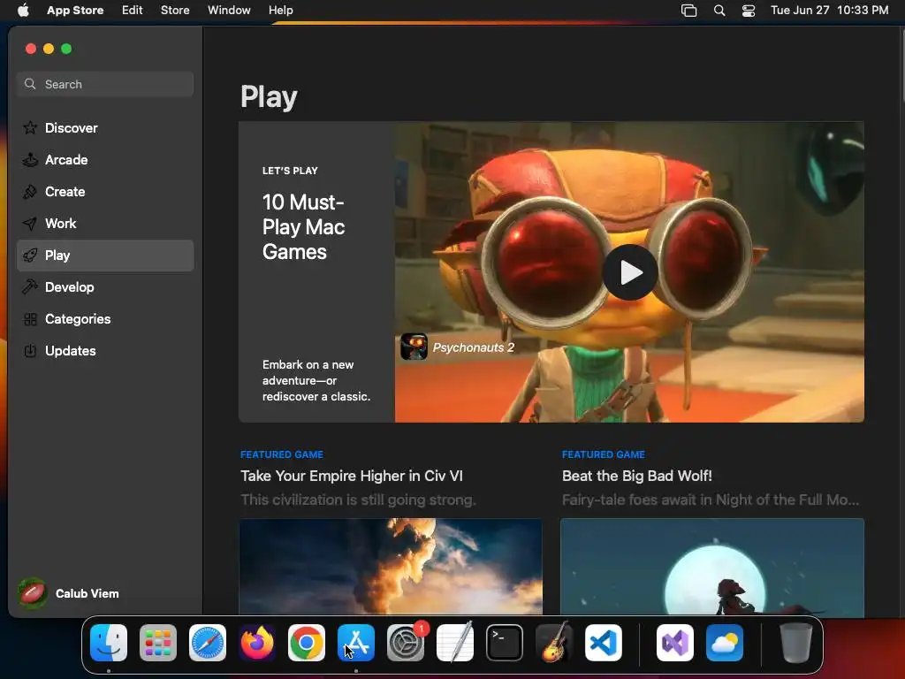
Task: Open the Weather app from dock
Action: point(725,643)
